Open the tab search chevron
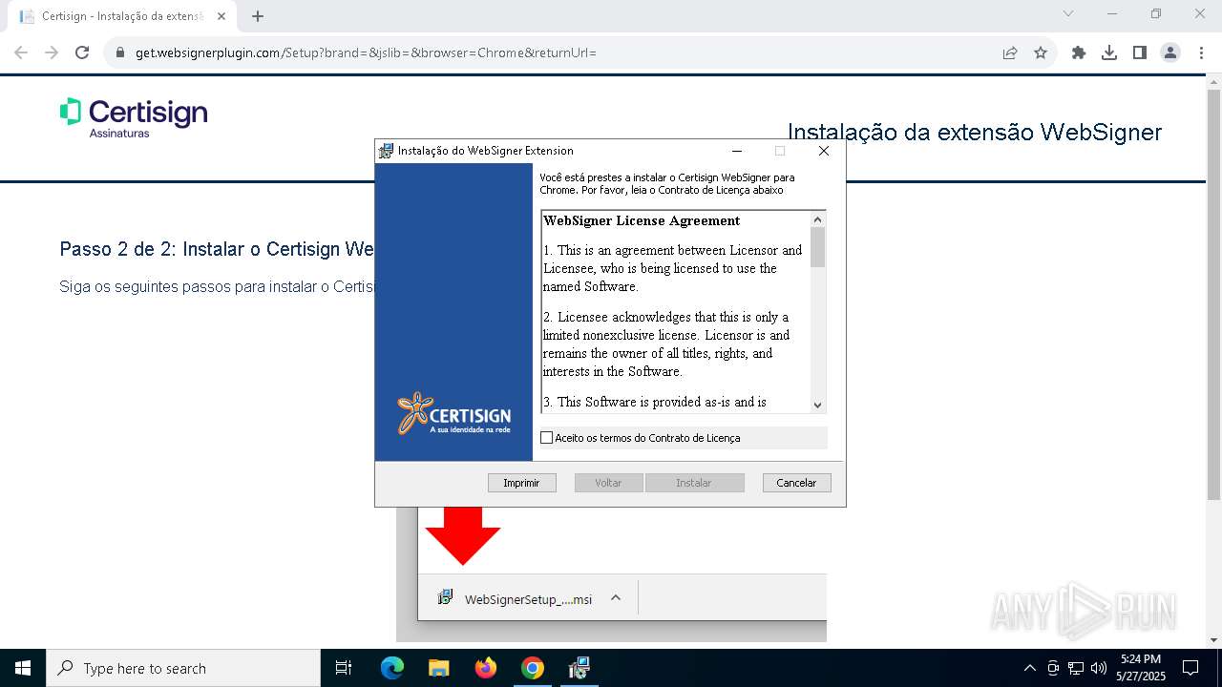The image size is (1222, 687). click(1068, 13)
